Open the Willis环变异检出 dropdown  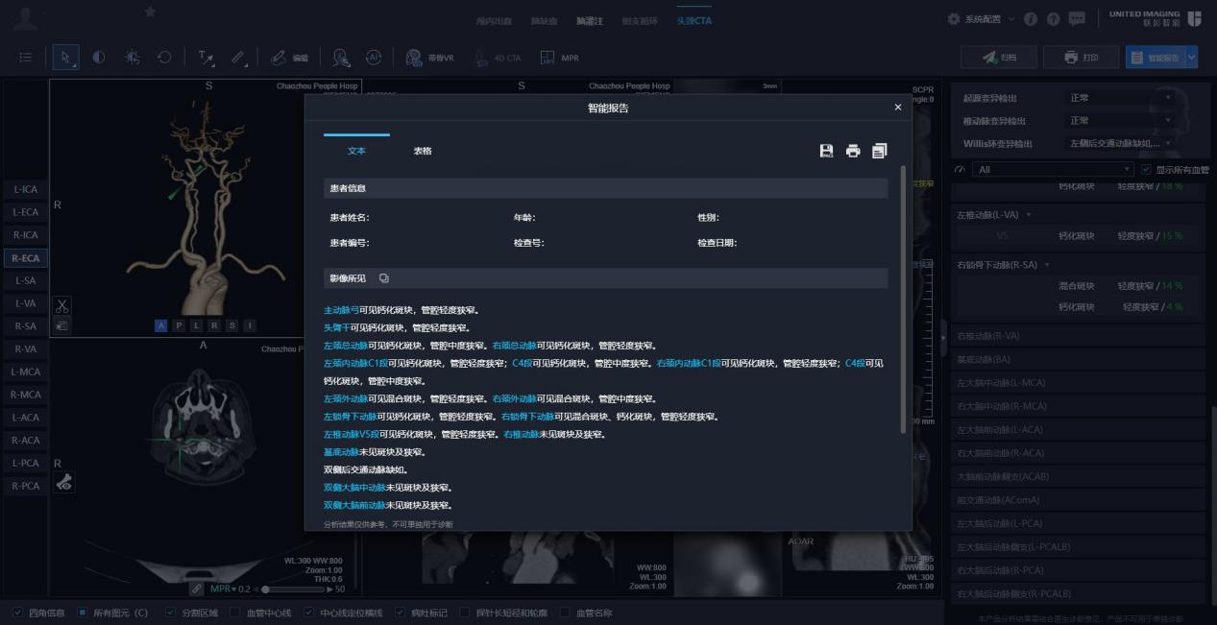[x=1120, y=144]
